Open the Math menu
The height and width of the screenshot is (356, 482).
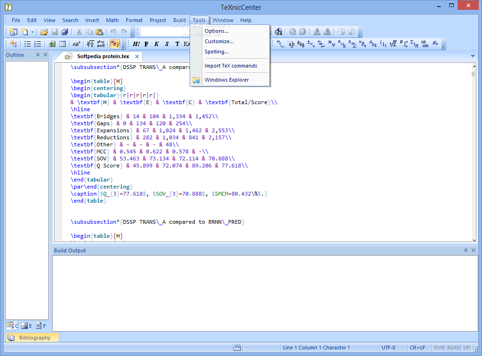(x=112, y=20)
